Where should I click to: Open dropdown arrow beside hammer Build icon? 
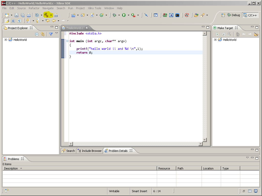click(x=51, y=15)
